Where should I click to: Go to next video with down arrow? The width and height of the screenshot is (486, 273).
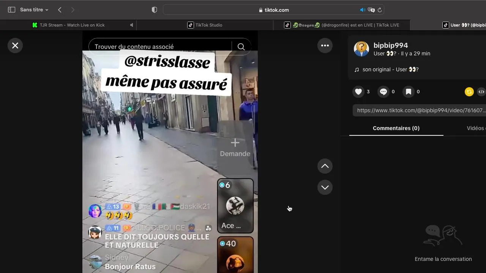(x=325, y=187)
